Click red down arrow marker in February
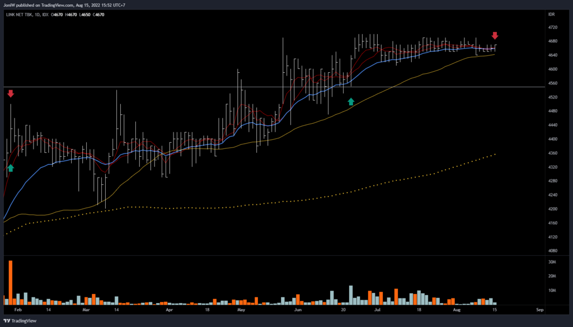 10,94
